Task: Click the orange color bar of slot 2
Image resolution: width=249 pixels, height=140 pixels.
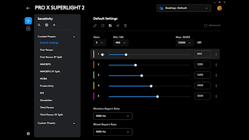Action: pyautogui.click(x=94, y=64)
